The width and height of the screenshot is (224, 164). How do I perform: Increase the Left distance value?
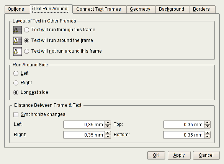108,123
